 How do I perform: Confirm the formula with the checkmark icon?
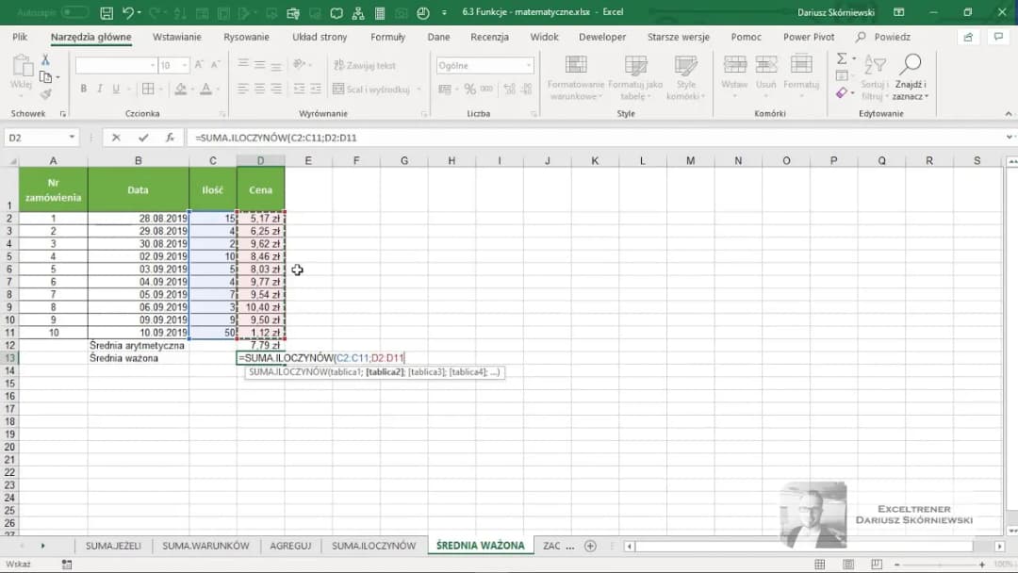[x=143, y=138]
